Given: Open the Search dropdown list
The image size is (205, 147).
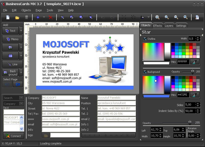Looking at the screenshot, I should [21, 98].
